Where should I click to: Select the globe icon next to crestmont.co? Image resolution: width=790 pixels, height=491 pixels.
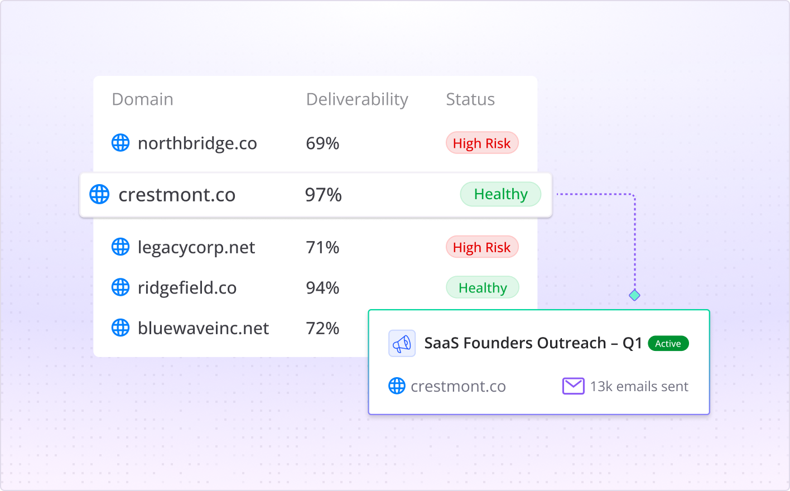click(x=99, y=194)
